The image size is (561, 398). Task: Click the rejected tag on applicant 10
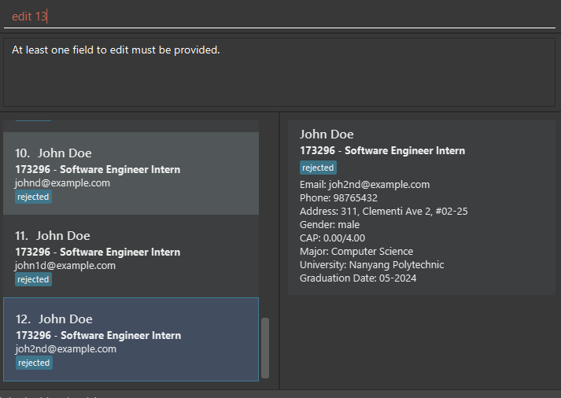pyautogui.click(x=33, y=197)
